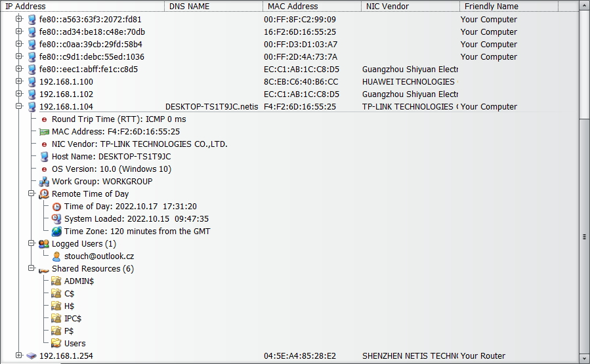Image resolution: width=590 pixels, height=364 pixels.
Task: Click the router icon for 192.168.1.254
Action: point(32,356)
